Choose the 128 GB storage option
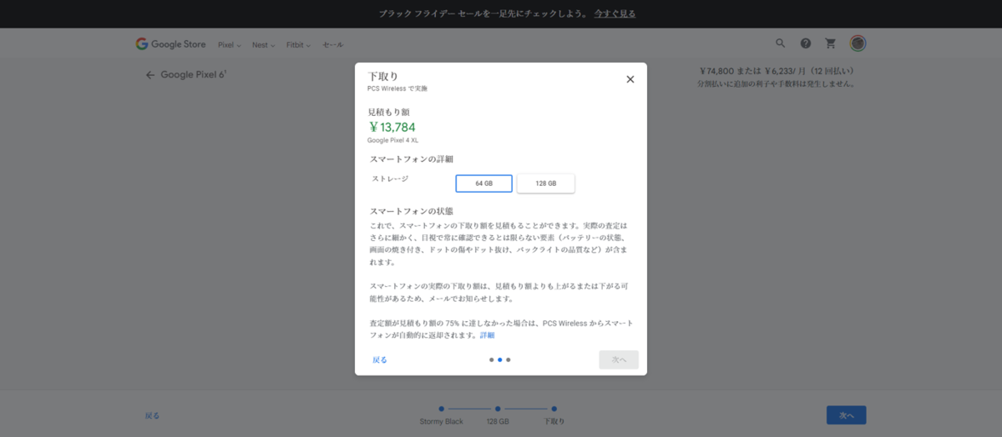 pyautogui.click(x=546, y=183)
